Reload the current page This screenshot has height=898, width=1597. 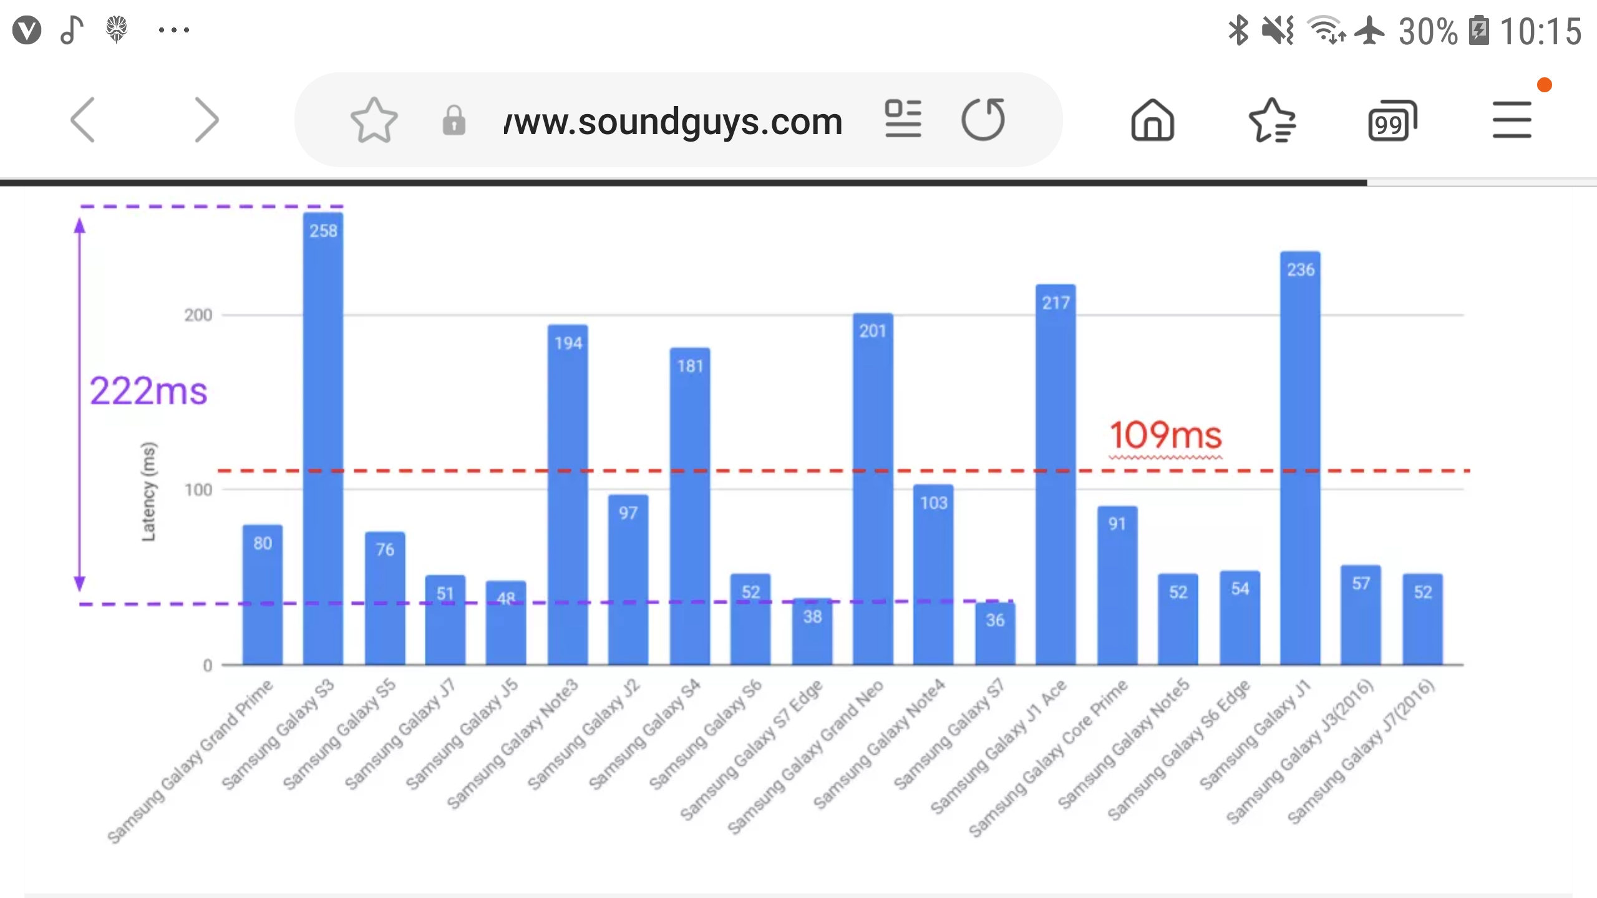(984, 118)
